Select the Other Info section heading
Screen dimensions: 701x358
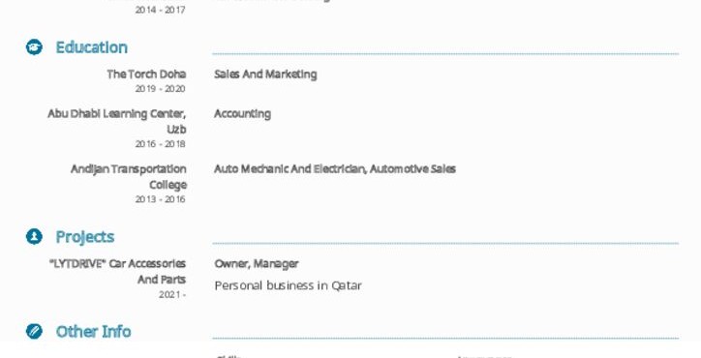[94, 332]
